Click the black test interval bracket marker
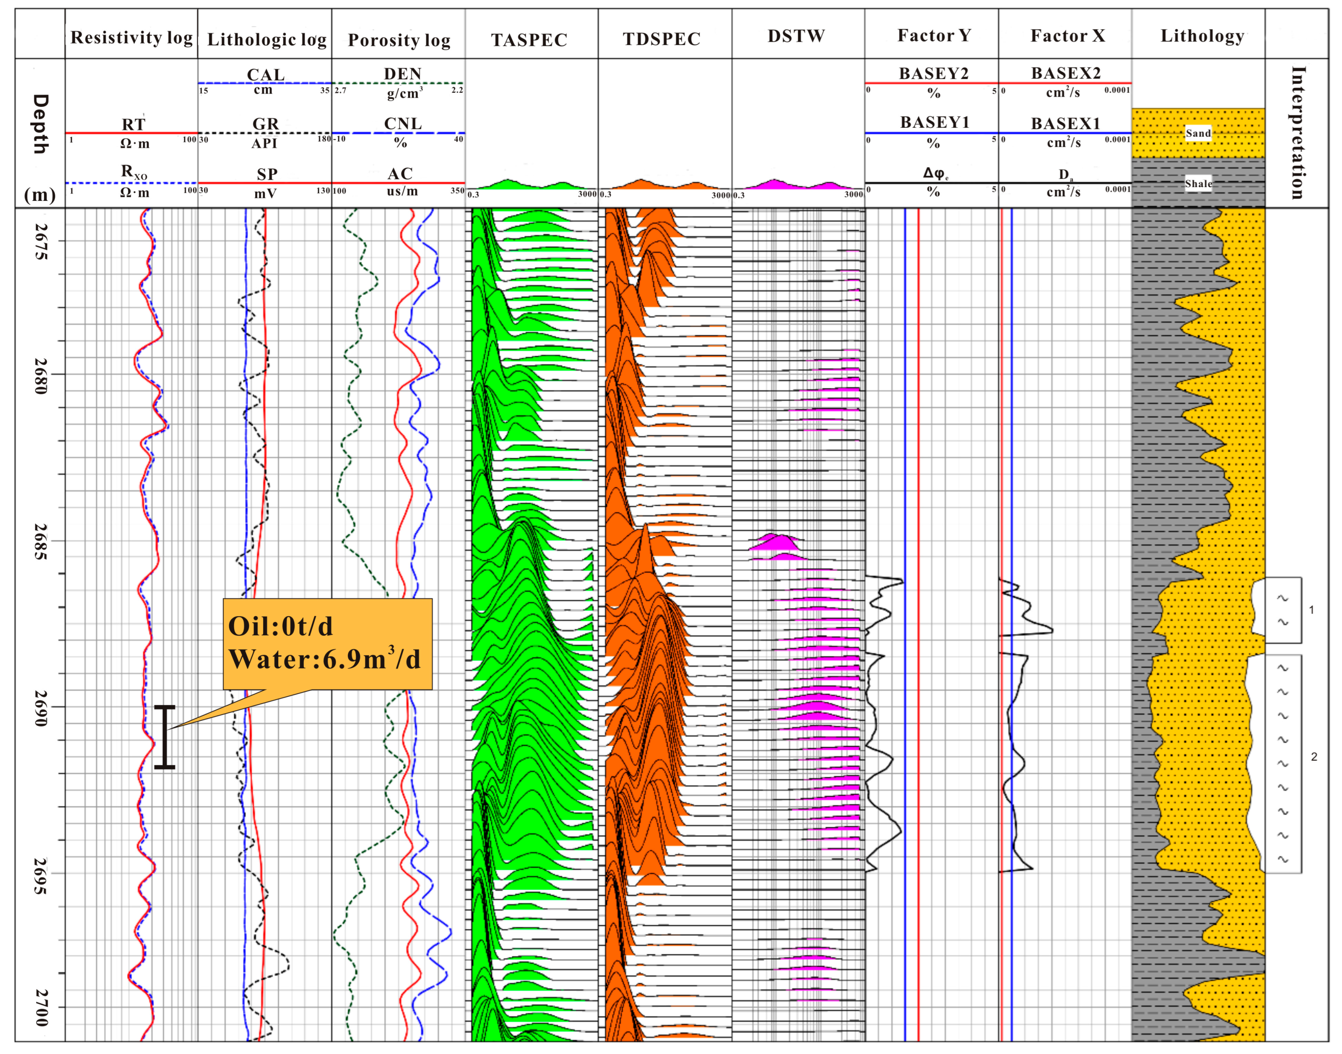This screenshot has height=1054, width=1342. (165, 737)
